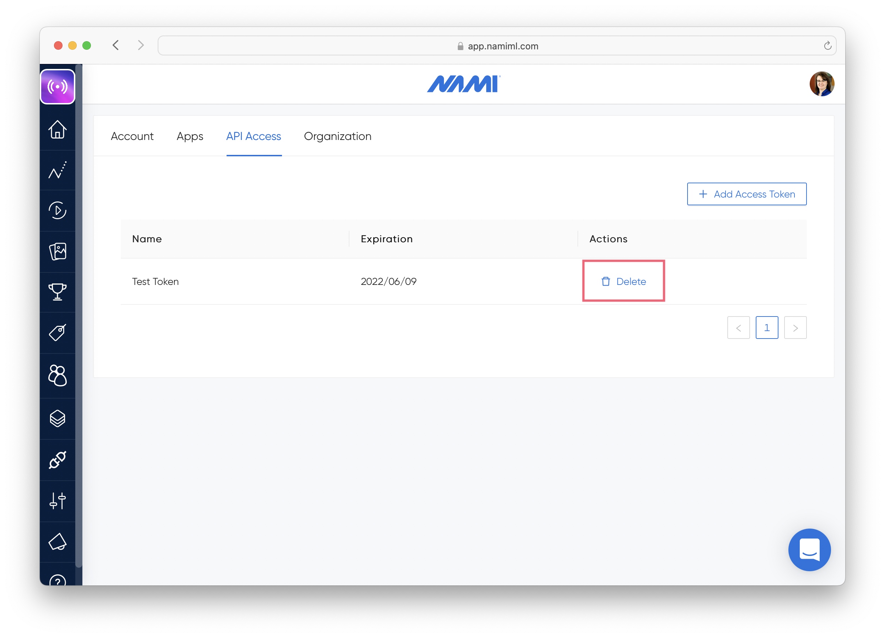This screenshot has height=638, width=885.
Task: Open the chat support bubble
Action: click(809, 550)
